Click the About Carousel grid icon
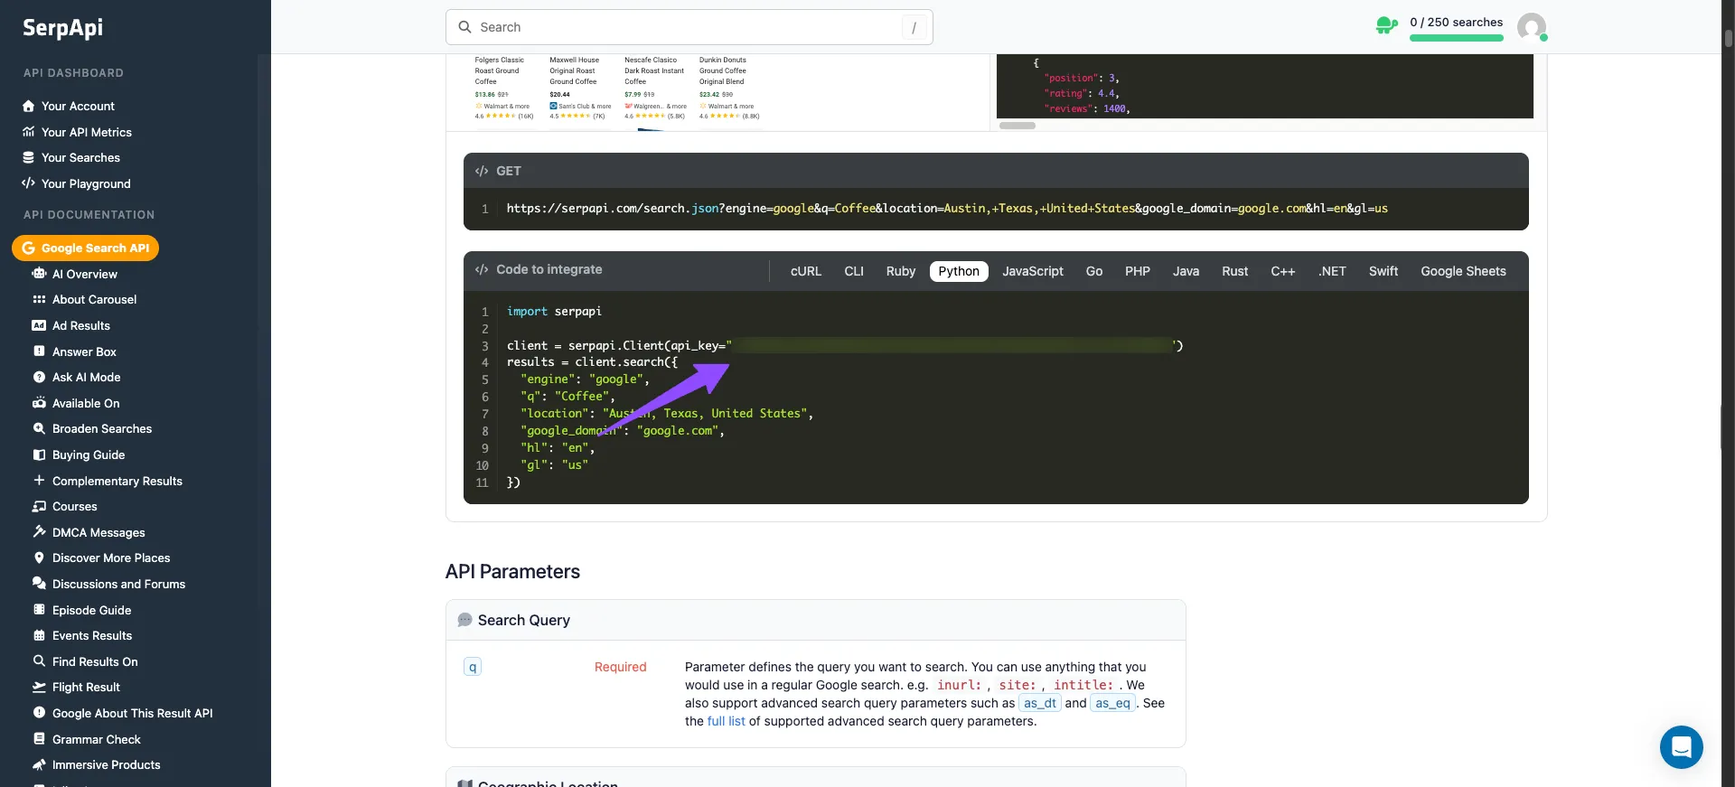 click(x=39, y=299)
